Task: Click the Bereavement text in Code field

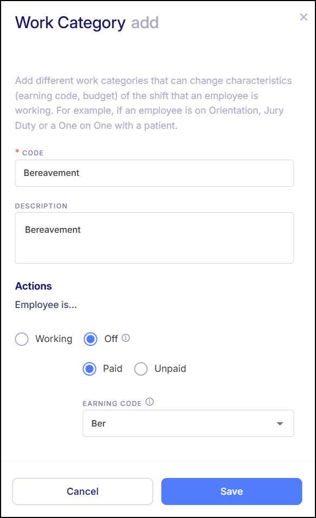Action: (x=53, y=173)
